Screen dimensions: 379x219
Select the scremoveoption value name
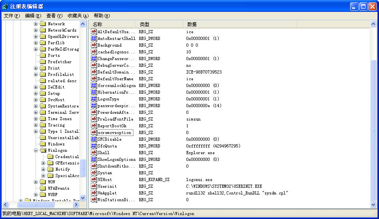pos(114,132)
